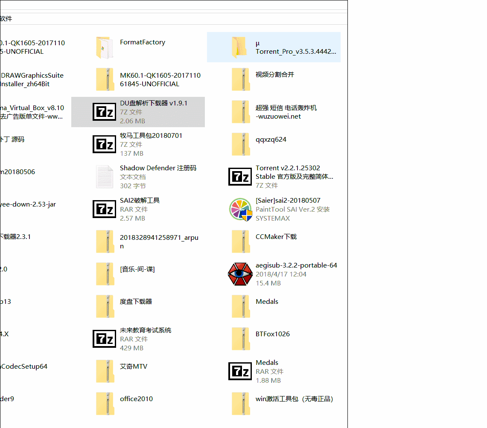Click the "SYSTEMAX" publisher text under [Saier]sai2
Viewport: 487px width, 428px height.
[273, 218]
